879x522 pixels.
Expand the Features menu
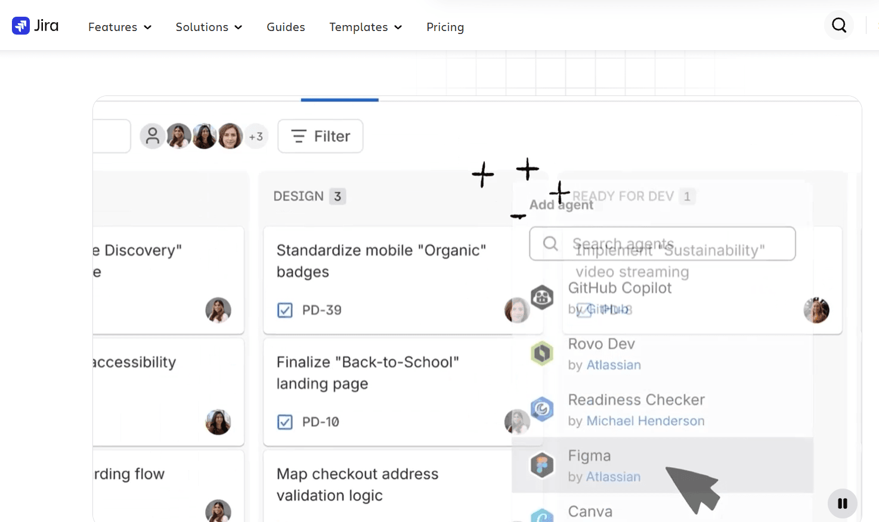[x=120, y=27]
